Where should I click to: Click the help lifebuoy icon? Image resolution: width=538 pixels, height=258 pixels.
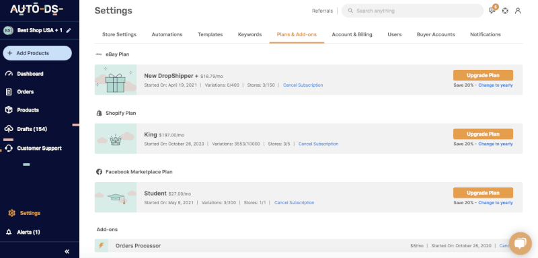click(505, 11)
